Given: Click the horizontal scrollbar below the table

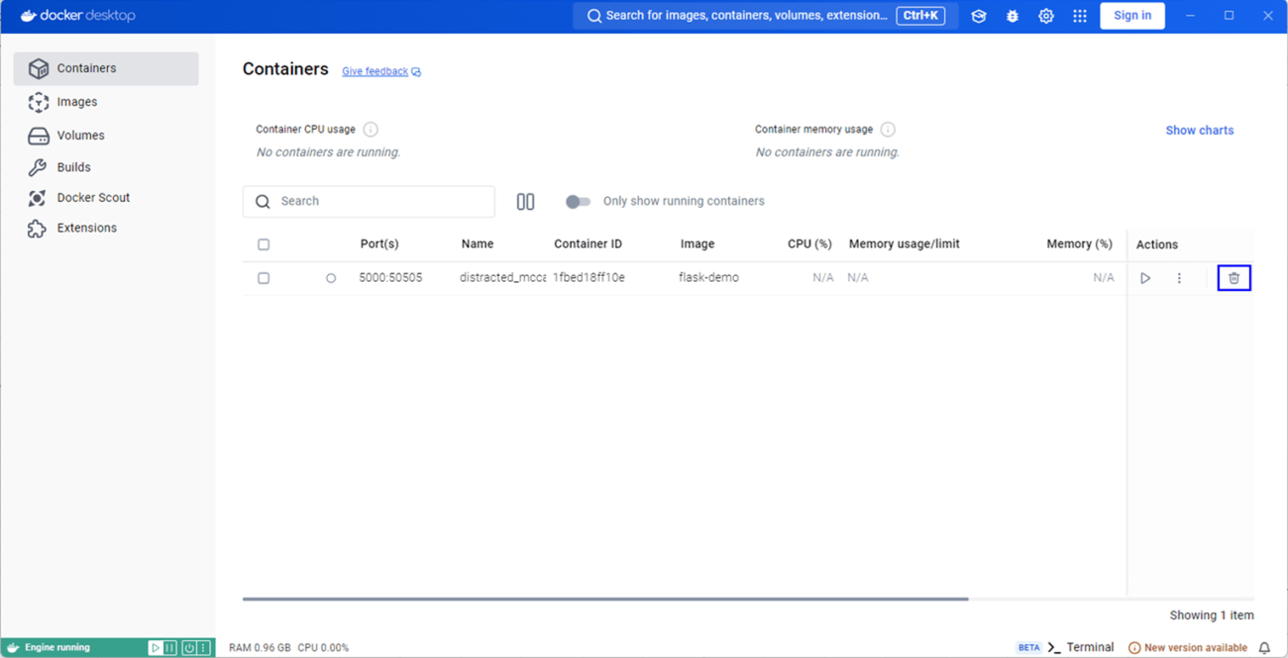Looking at the screenshot, I should point(604,599).
